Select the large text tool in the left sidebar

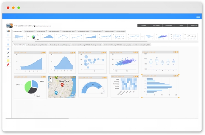point(8,35)
